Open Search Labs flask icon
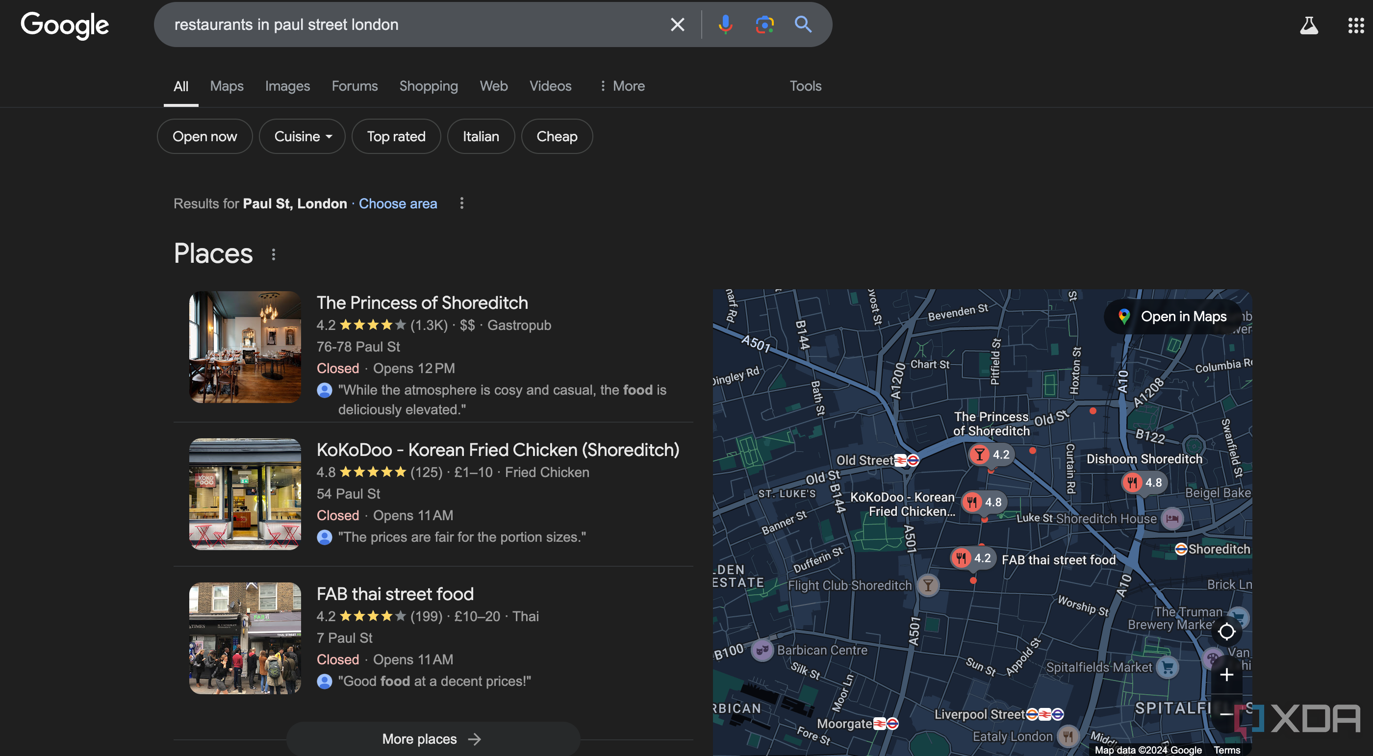 tap(1308, 25)
